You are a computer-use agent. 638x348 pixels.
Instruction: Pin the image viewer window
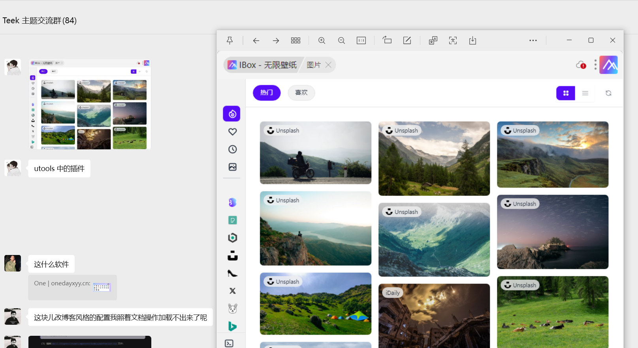click(x=230, y=41)
